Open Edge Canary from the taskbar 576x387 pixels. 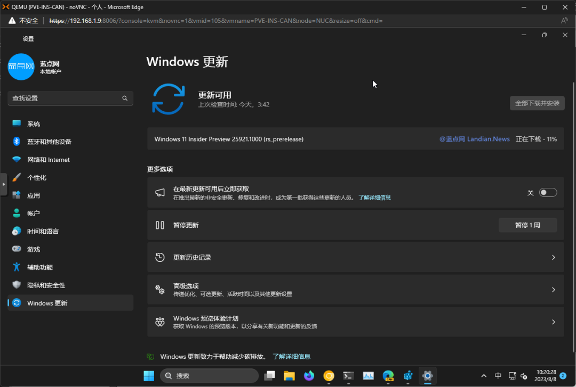coord(388,376)
